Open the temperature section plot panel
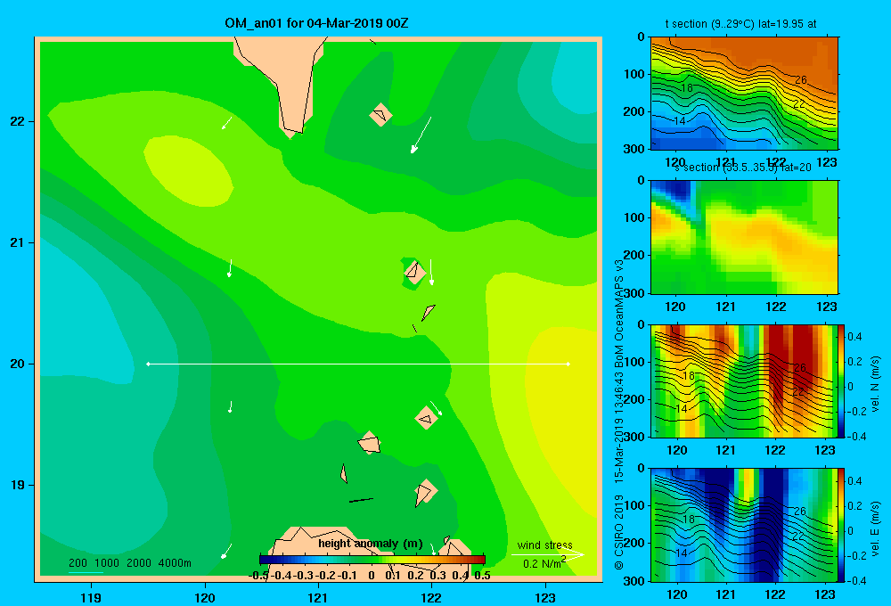The image size is (891, 606). click(x=744, y=94)
